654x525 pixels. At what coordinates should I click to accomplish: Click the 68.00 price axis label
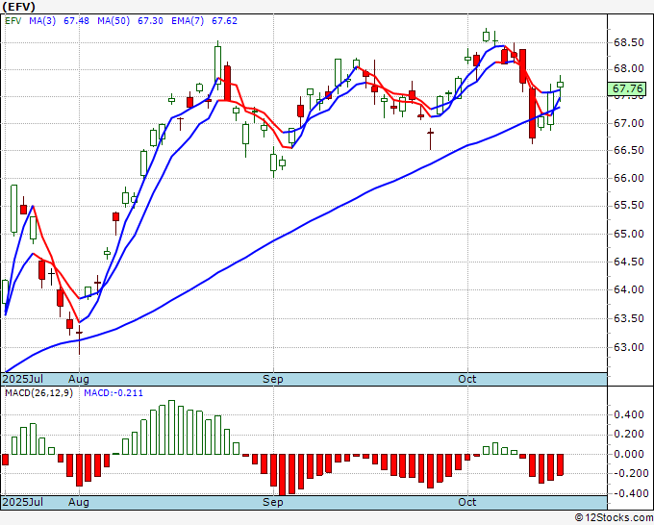click(x=628, y=69)
